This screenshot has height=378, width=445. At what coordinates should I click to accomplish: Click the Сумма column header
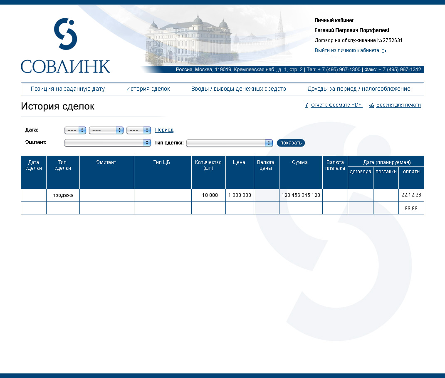click(x=300, y=162)
